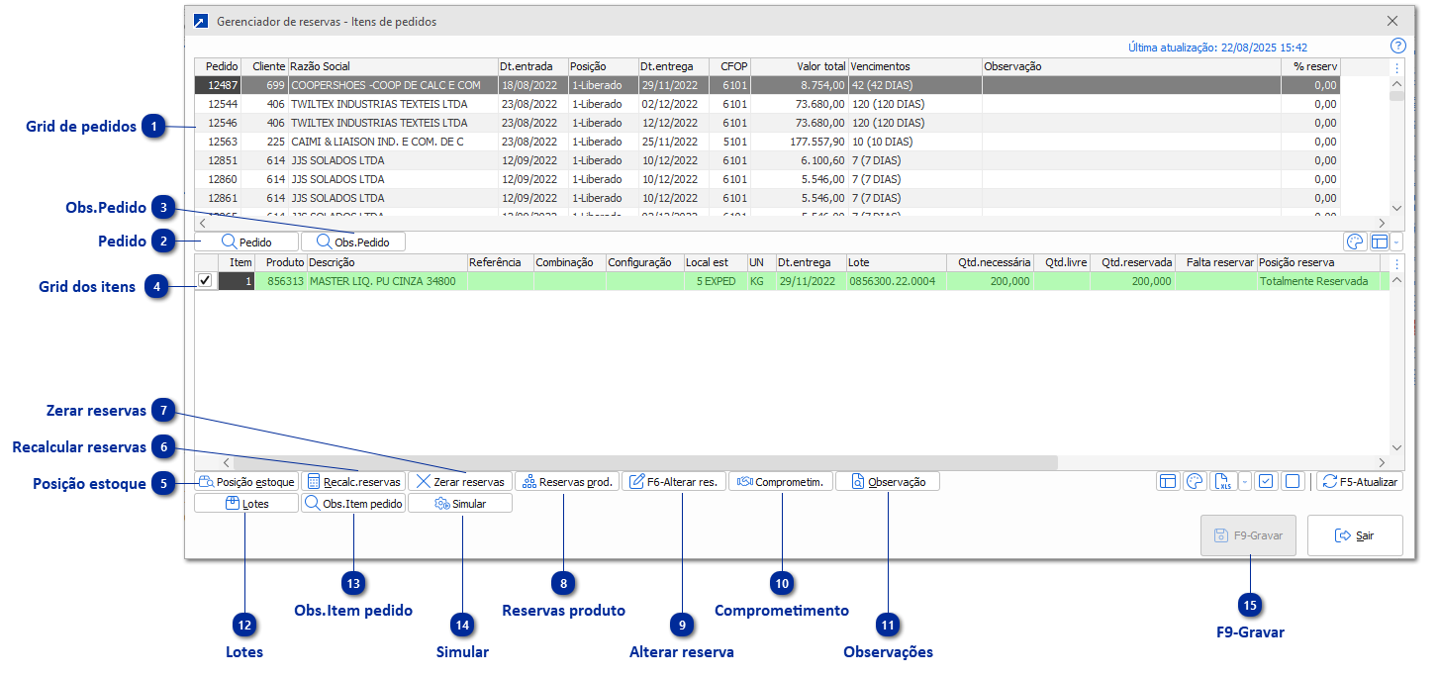Open grid layout icon left of bottom palette
This screenshot has width=1438, height=678.
pos(1168,482)
